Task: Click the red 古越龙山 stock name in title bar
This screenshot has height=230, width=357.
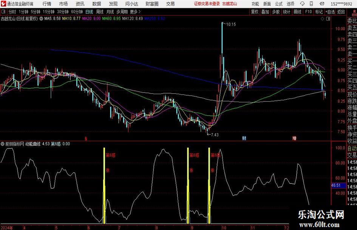Action: tap(230, 4)
